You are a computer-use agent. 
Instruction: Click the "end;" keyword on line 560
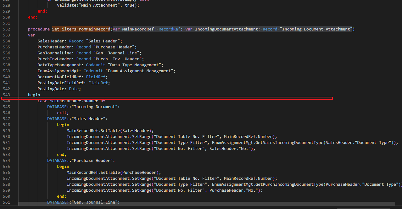click(62, 196)
